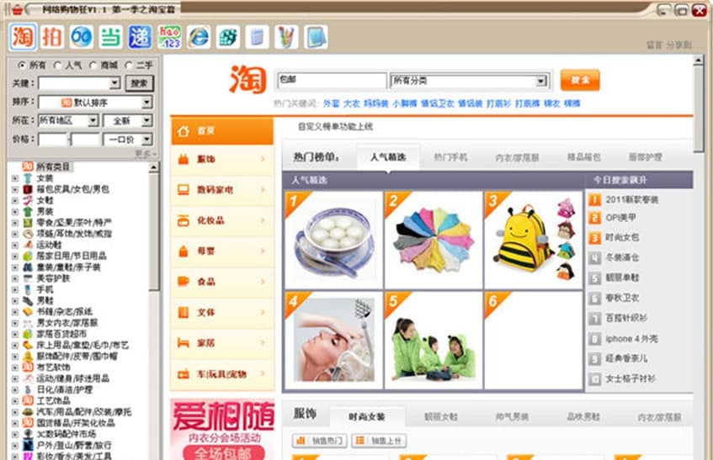Image resolution: width=713 pixels, height=460 pixels.
Task: Click the 食品 food icon in menu
Action: click(x=184, y=282)
